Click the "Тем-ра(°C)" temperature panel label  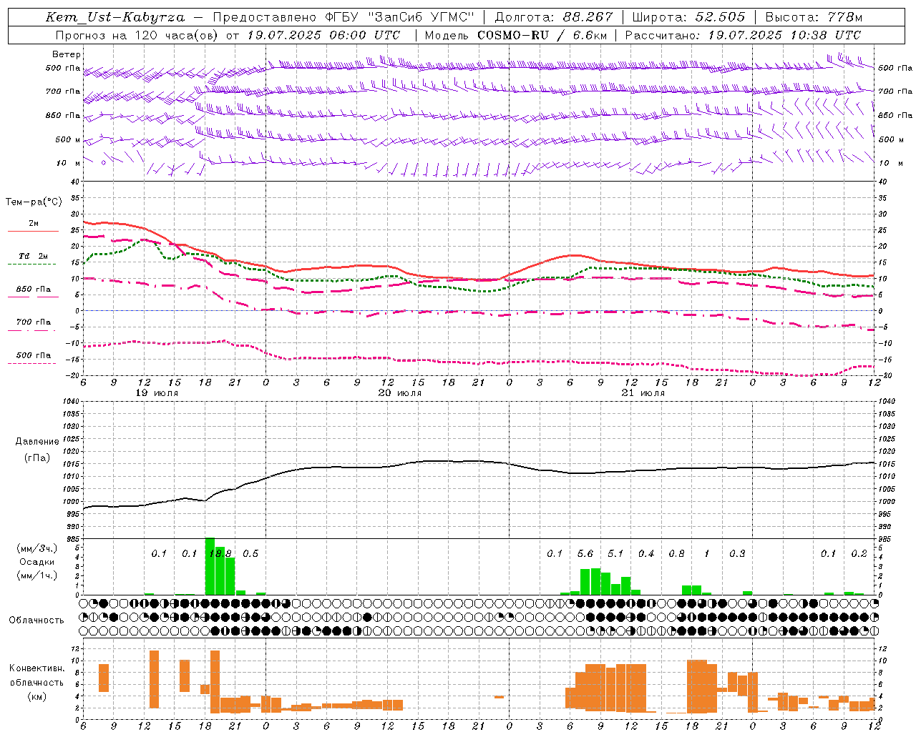(x=34, y=202)
